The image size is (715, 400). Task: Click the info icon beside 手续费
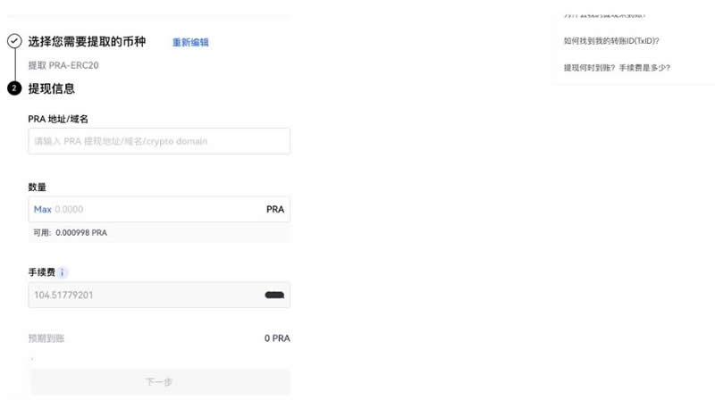(x=63, y=272)
